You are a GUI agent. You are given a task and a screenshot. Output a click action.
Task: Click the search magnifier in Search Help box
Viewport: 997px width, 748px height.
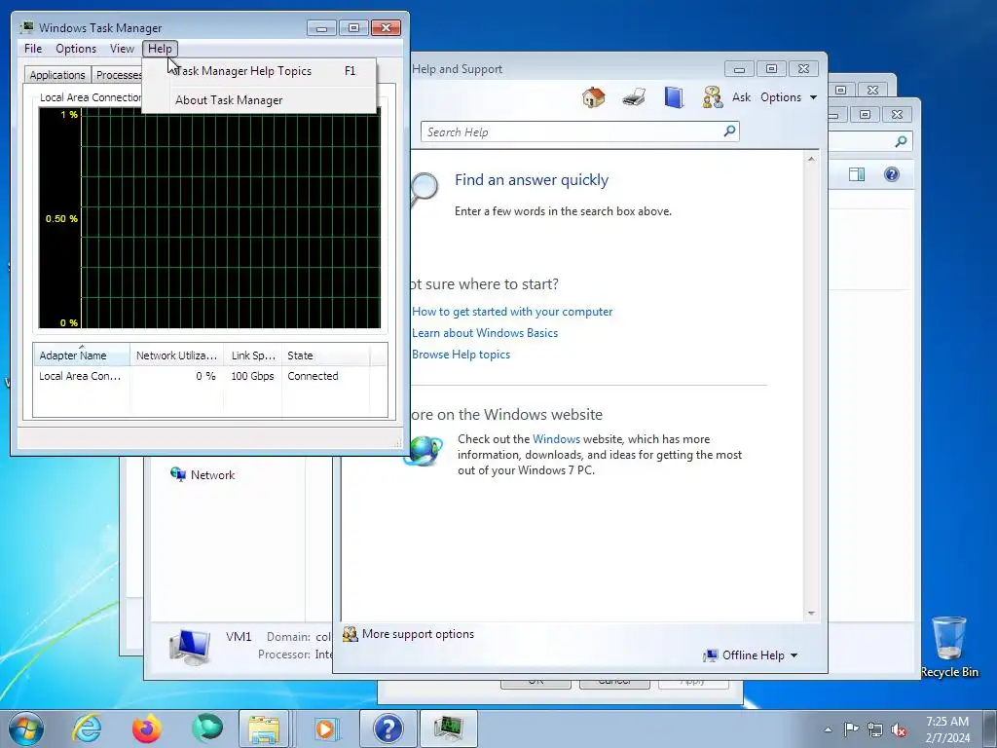729,131
